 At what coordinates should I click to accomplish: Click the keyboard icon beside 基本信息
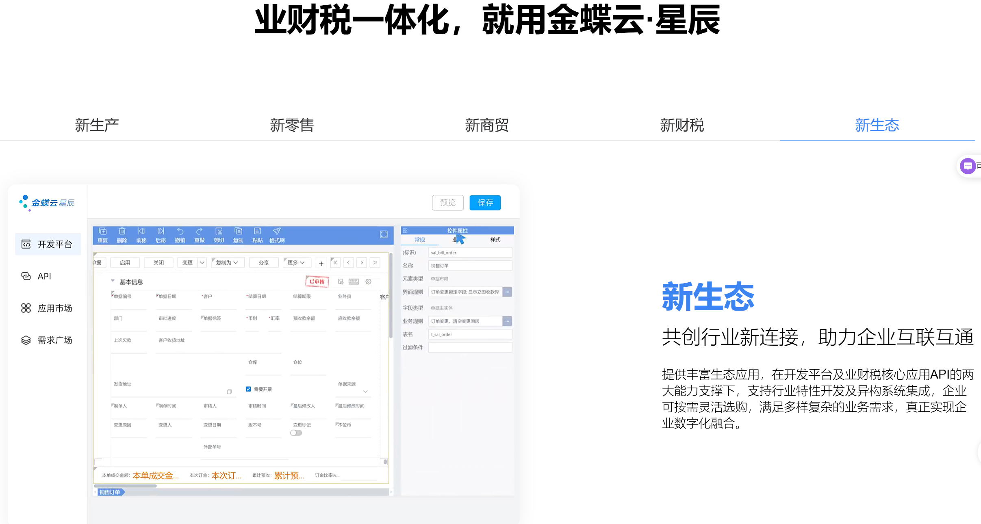pyautogui.click(x=354, y=281)
